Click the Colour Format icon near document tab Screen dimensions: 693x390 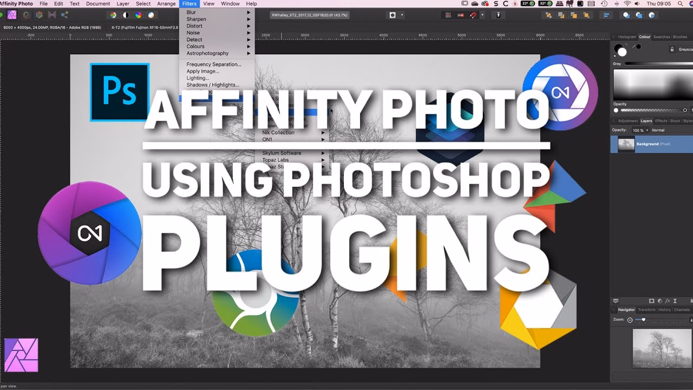391,15
